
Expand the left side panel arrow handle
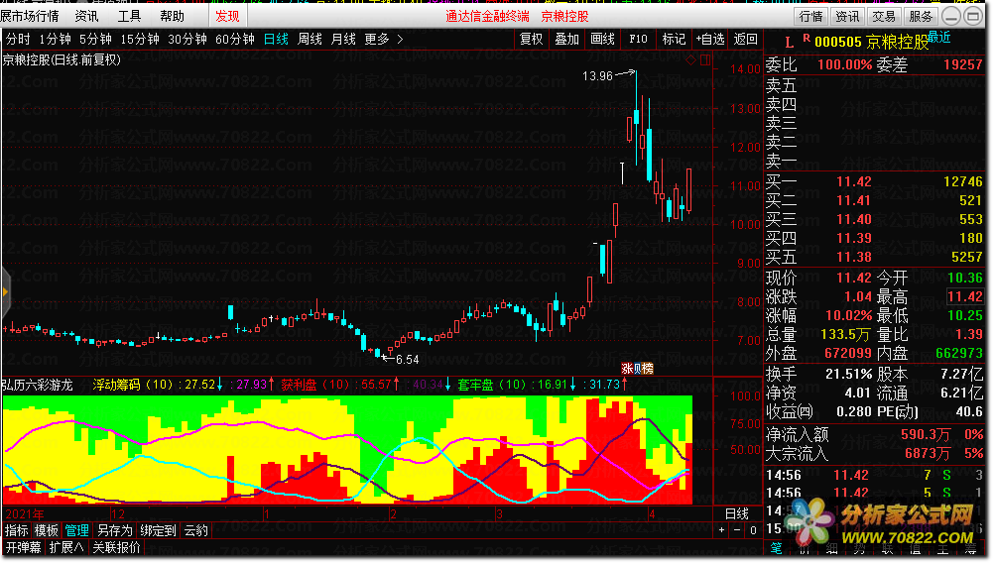point(5,292)
